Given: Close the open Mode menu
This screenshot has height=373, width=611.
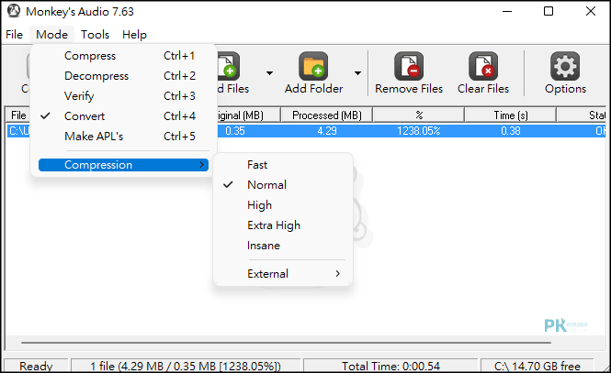Looking at the screenshot, I should pos(51,35).
